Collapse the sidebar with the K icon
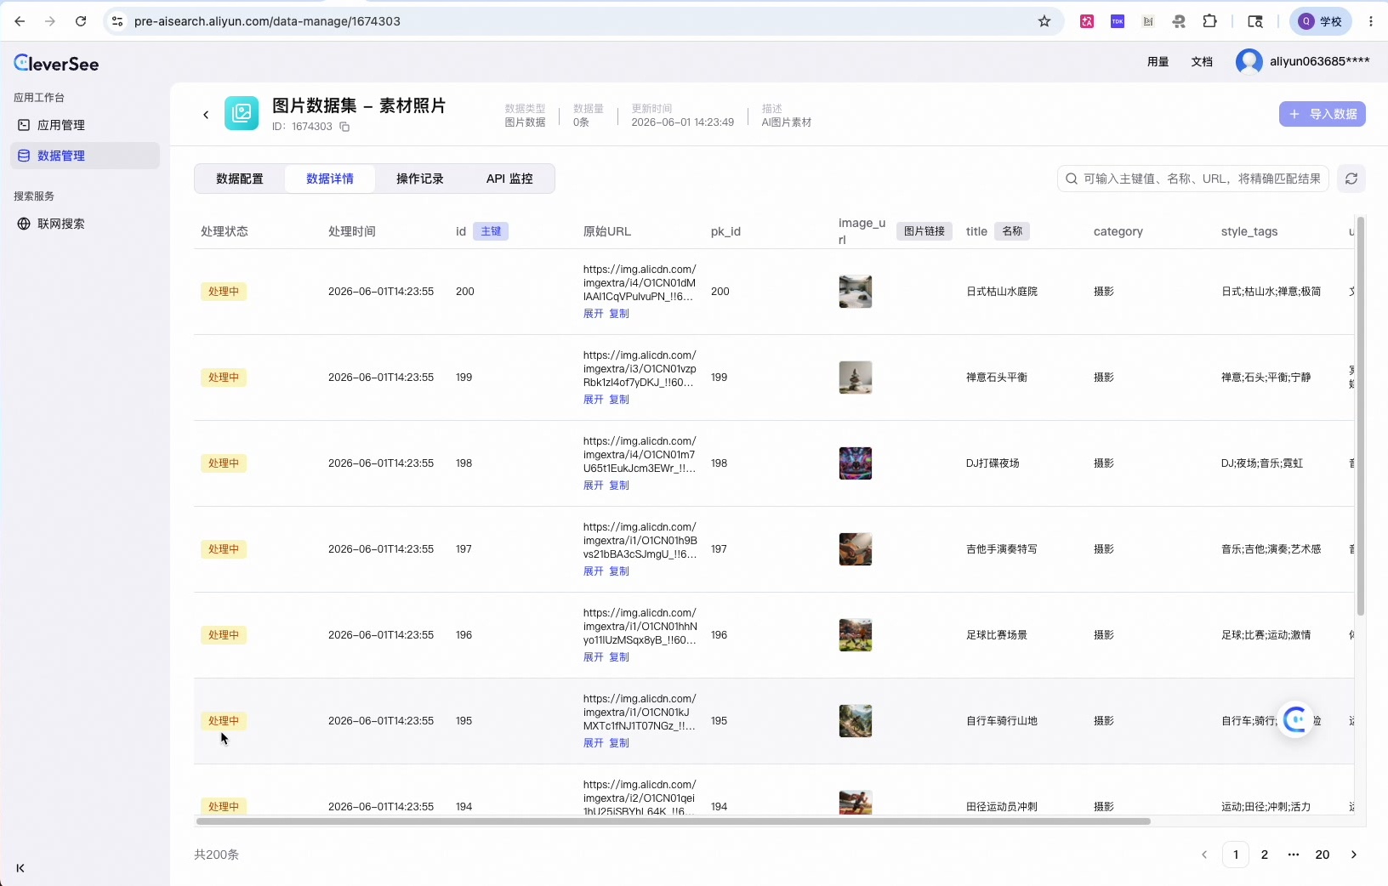 [x=20, y=868]
